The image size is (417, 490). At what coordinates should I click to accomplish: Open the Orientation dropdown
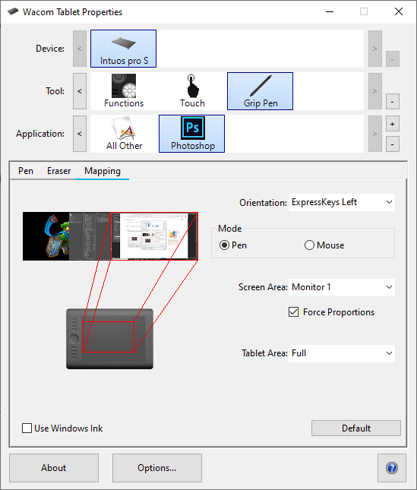[342, 202]
